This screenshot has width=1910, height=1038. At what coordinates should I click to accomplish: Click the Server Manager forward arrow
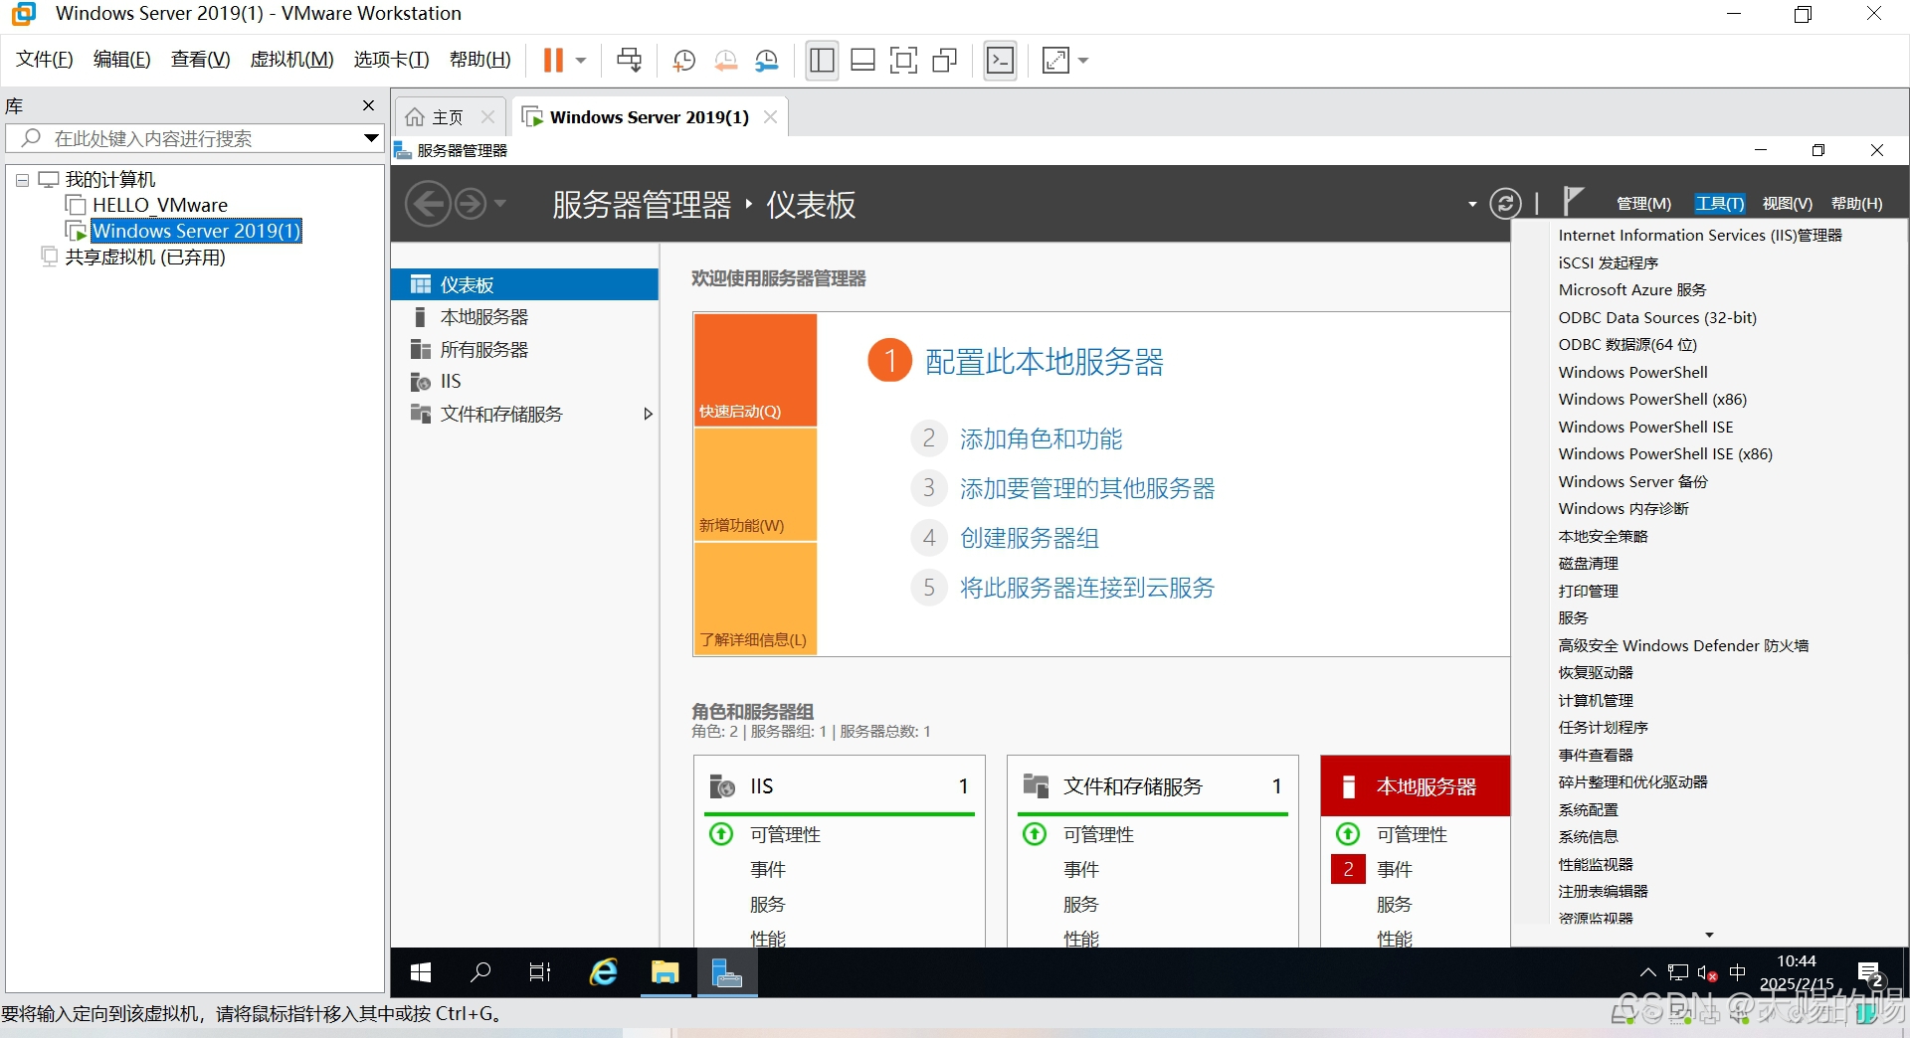tap(471, 204)
